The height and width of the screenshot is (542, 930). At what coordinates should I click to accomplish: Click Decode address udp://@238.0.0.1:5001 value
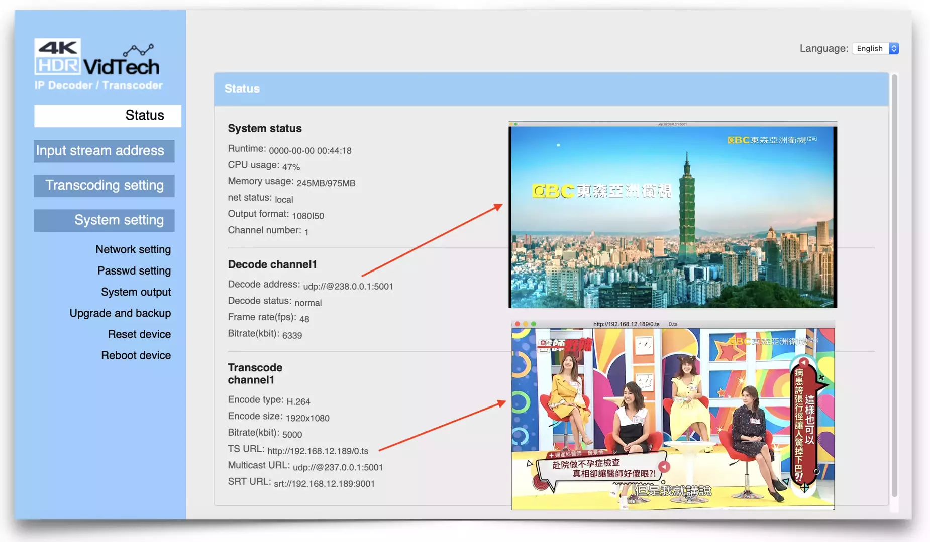(x=348, y=287)
